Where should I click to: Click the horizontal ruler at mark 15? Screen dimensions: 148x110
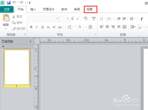(x=87, y=41)
